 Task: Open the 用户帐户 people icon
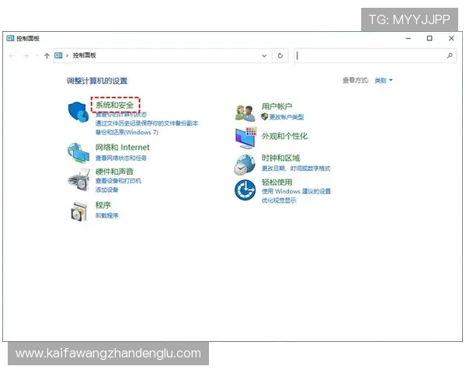tap(245, 113)
